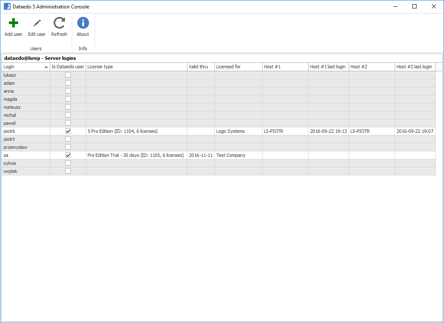Toggle sort arrow on Login column
This screenshot has height=323, width=444.
coord(46,67)
